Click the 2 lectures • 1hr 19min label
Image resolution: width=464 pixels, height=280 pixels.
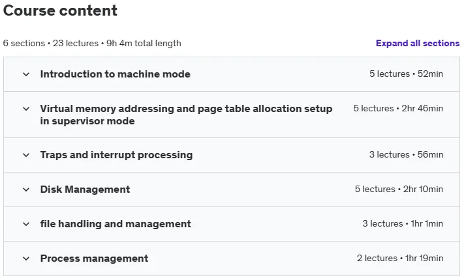pyautogui.click(x=400, y=258)
